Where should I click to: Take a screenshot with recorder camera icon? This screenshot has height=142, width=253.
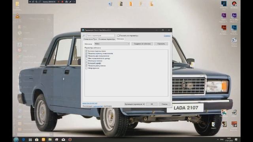pyautogui.click(x=66, y=2)
